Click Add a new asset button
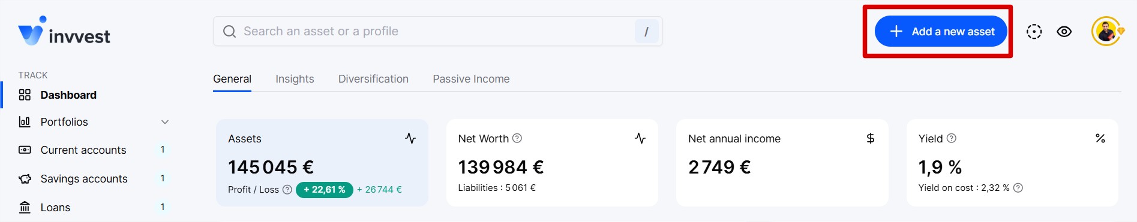1137x222 pixels. 941,31
